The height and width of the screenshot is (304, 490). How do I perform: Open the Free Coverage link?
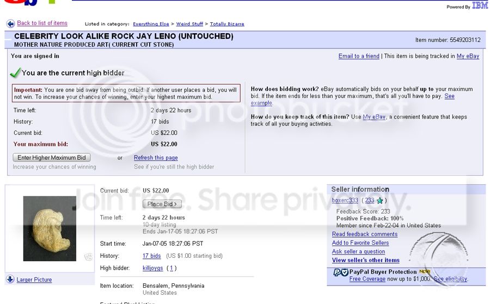click(x=367, y=279)
